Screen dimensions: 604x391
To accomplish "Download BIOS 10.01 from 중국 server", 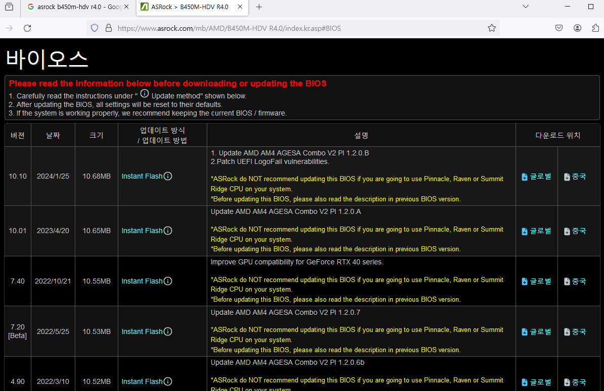I will click(x=575, y=231).
